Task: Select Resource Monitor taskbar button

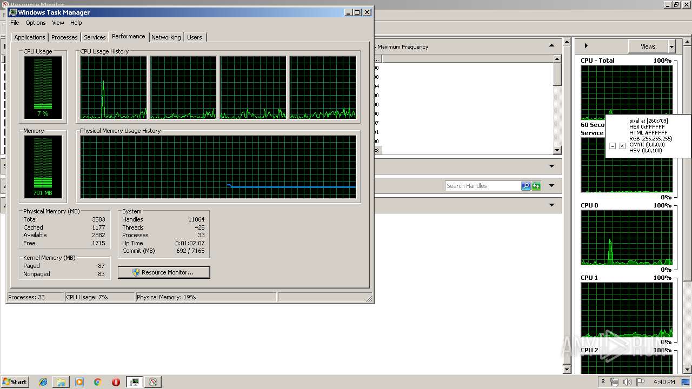Action: 153,382
